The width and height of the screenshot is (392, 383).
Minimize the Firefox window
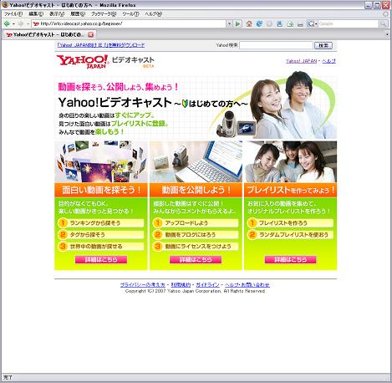point(369,5)
